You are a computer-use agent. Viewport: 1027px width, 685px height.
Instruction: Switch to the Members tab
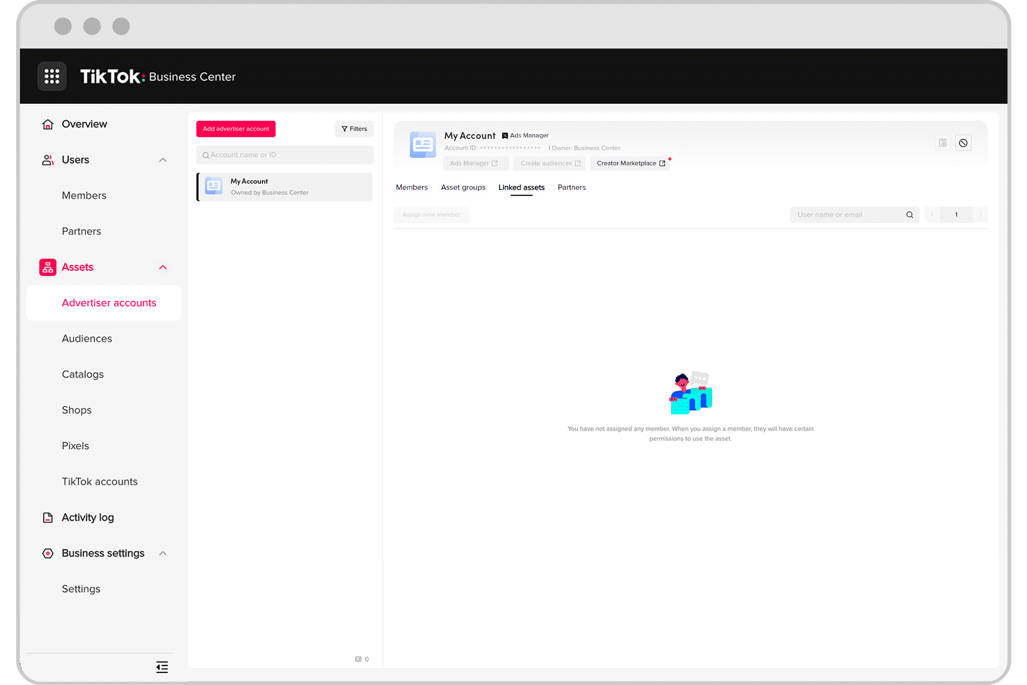(x=411, y=187)
